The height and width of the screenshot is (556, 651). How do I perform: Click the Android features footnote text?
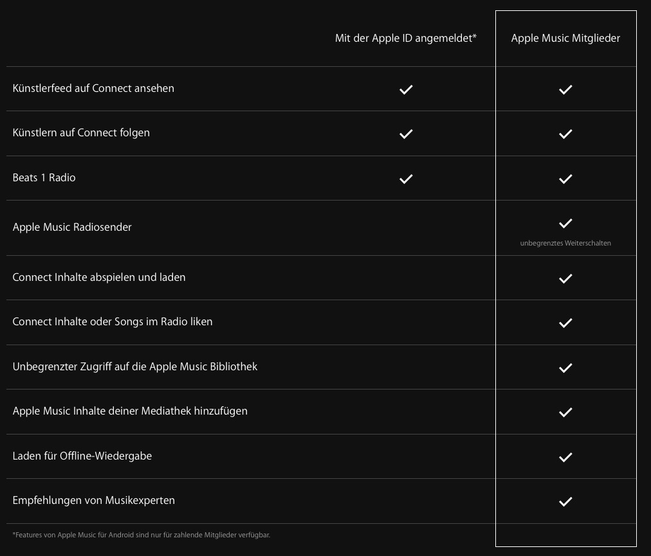[x=142, y=535]
